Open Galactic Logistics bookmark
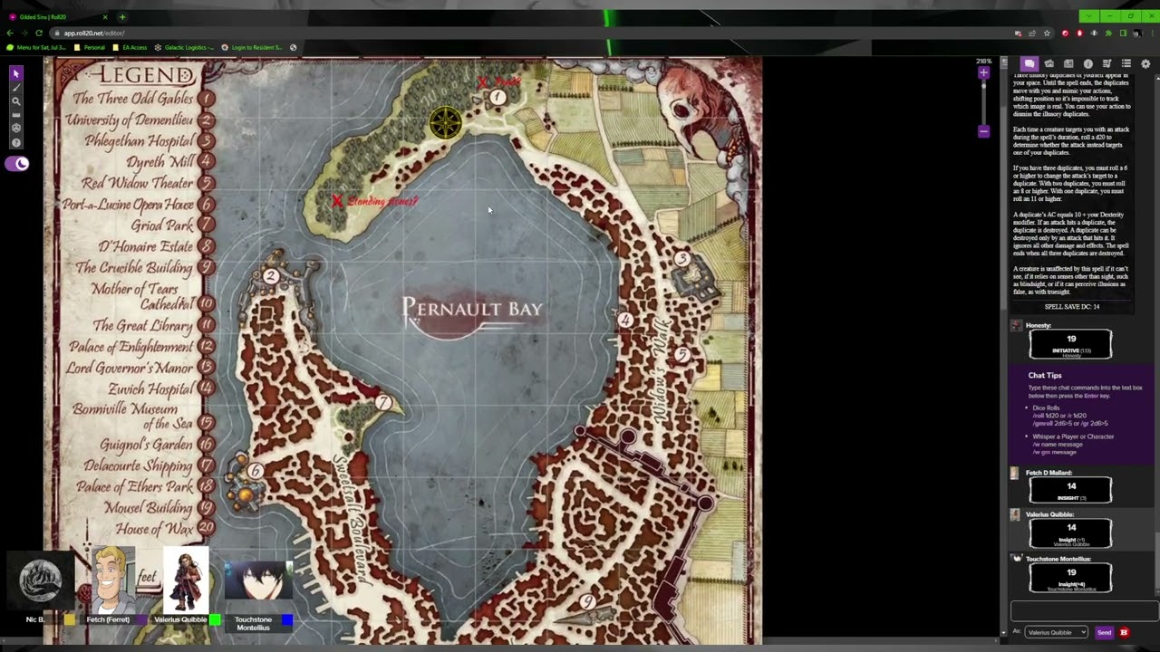 click(185, 47)
